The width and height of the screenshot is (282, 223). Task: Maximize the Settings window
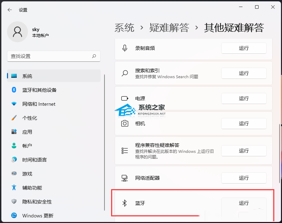click(x=257, y=7)
